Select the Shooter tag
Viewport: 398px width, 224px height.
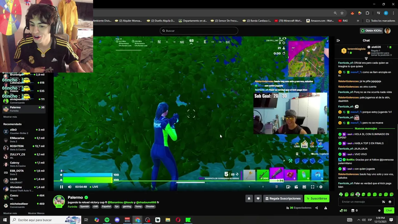click(150, 207)
